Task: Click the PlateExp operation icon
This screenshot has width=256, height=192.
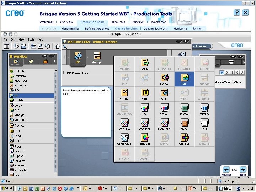Action: click(204, 109)
